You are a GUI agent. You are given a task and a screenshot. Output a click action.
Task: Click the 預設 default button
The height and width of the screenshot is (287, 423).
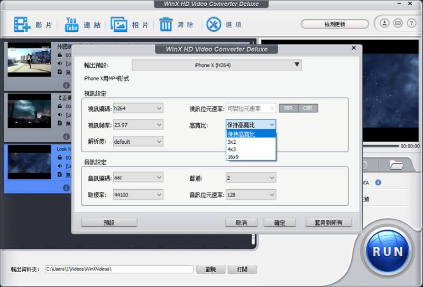click(x=109, y=223)
